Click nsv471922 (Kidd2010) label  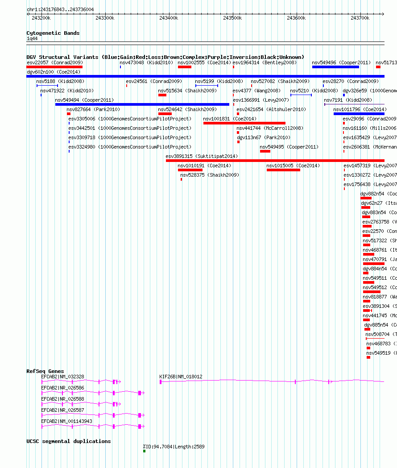pos(67,91)
